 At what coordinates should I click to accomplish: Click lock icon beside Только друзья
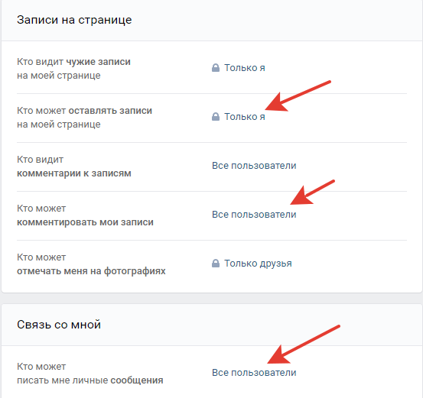216,264
